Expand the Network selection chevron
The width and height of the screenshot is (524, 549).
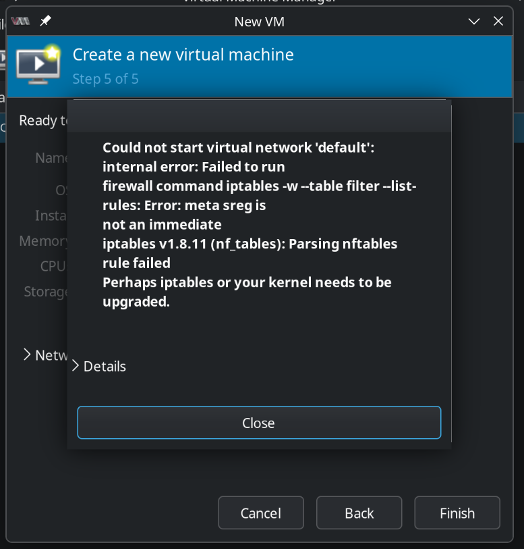(x=26, y=355)
